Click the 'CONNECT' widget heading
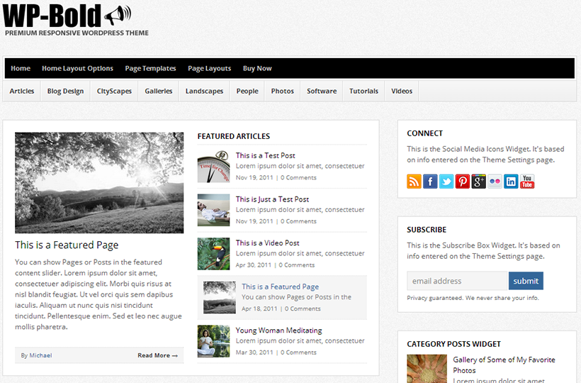 pos(424,133)
